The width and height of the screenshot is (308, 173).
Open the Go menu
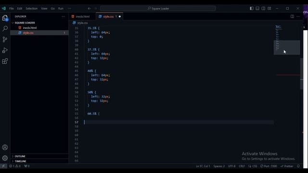pos(52,9)
